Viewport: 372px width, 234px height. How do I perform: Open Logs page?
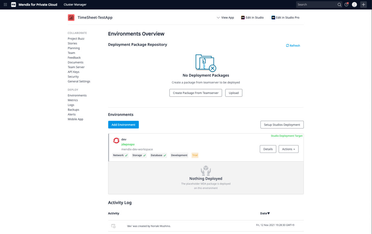point(71,105)
